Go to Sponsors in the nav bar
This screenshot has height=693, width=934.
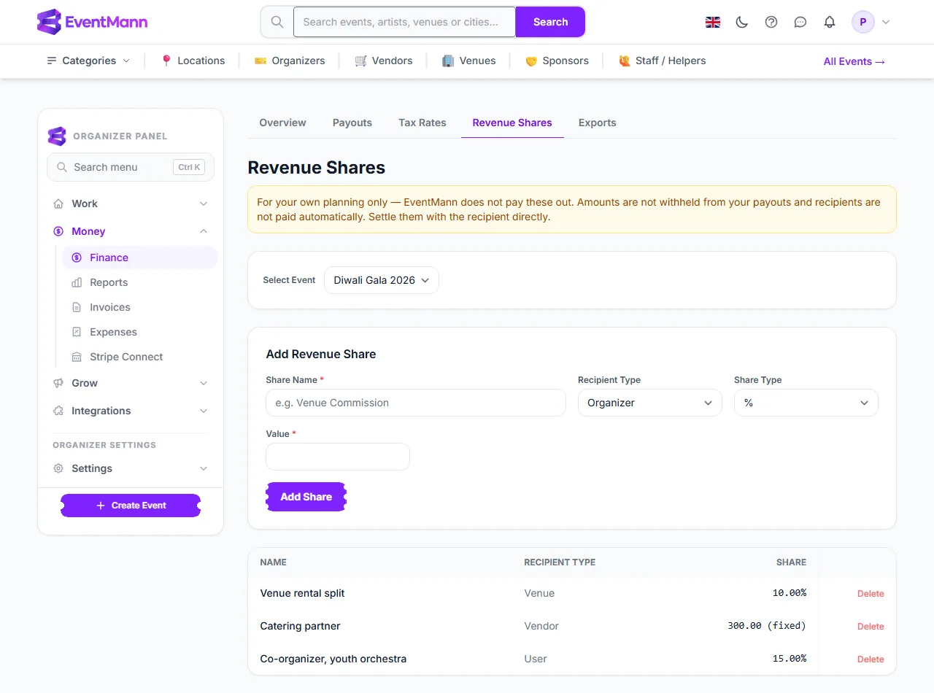[557, 61]
